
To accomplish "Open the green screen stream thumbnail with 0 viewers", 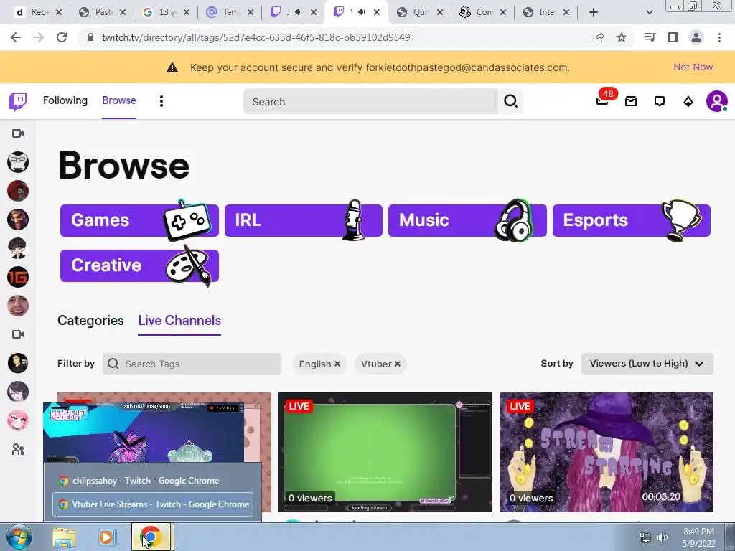I will [385, 452].
